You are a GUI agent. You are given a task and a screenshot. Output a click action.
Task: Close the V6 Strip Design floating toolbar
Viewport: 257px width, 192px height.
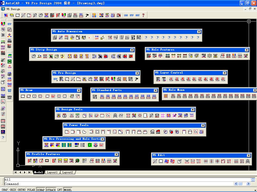(x=132, y=50)
